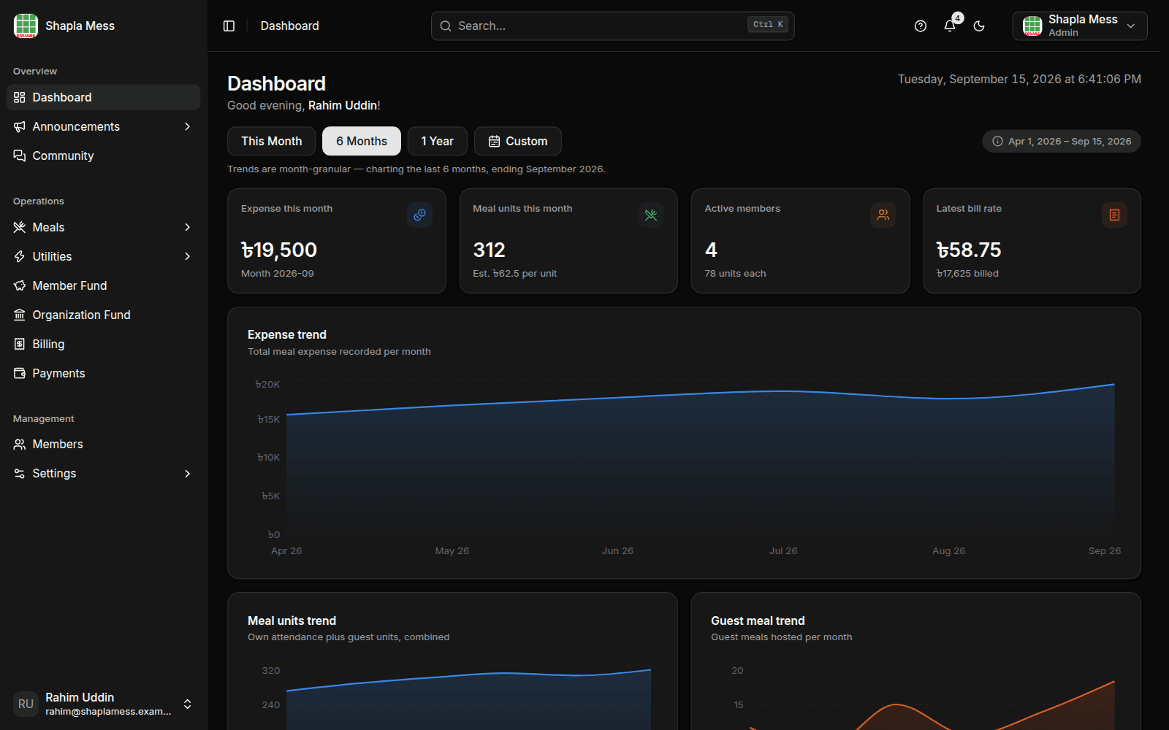1169x730 pixels.
Task: Open Community in sidebar
Action: pyautogui.click(x=103, y=155)
